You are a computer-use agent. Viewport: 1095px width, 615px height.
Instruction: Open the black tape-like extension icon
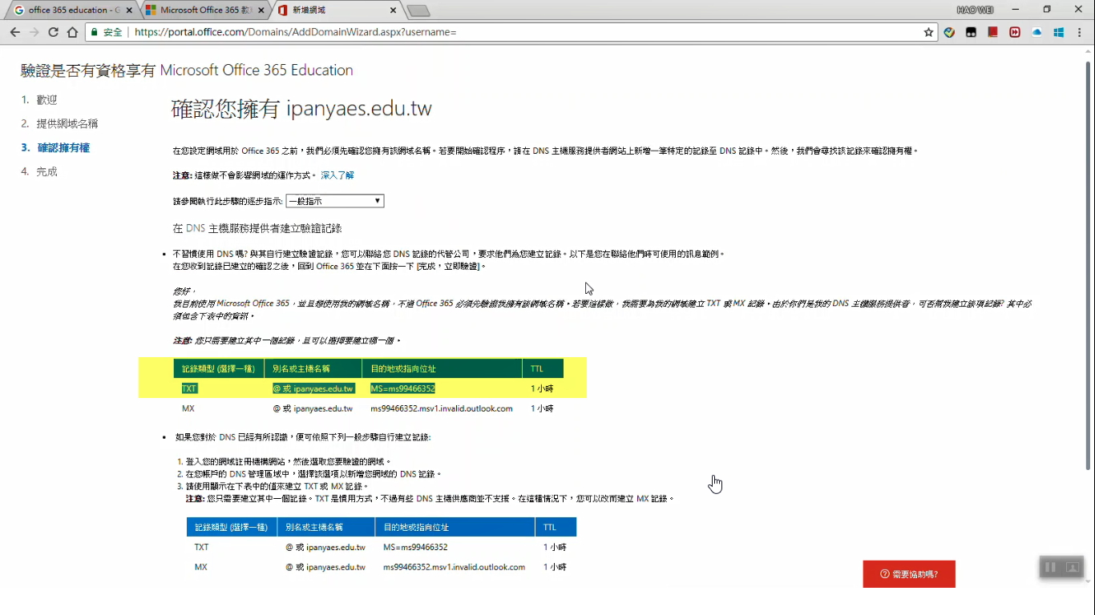[x=971, y=32]
